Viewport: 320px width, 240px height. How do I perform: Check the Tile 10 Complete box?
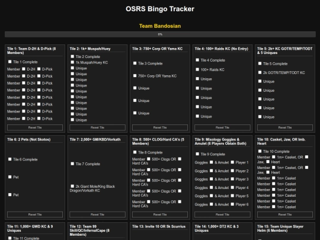tap(260, 151)
